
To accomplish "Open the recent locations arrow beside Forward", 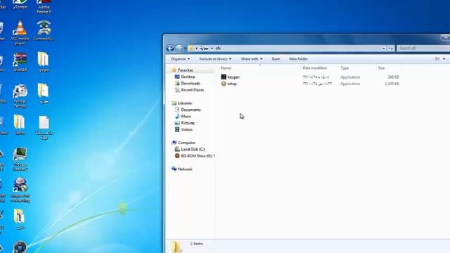I will pyautogui.click(x=185, y=48).
